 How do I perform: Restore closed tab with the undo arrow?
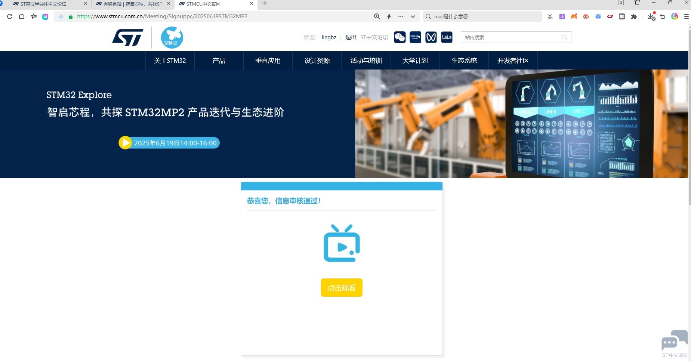pyautogui.click(x=663, y=16)
